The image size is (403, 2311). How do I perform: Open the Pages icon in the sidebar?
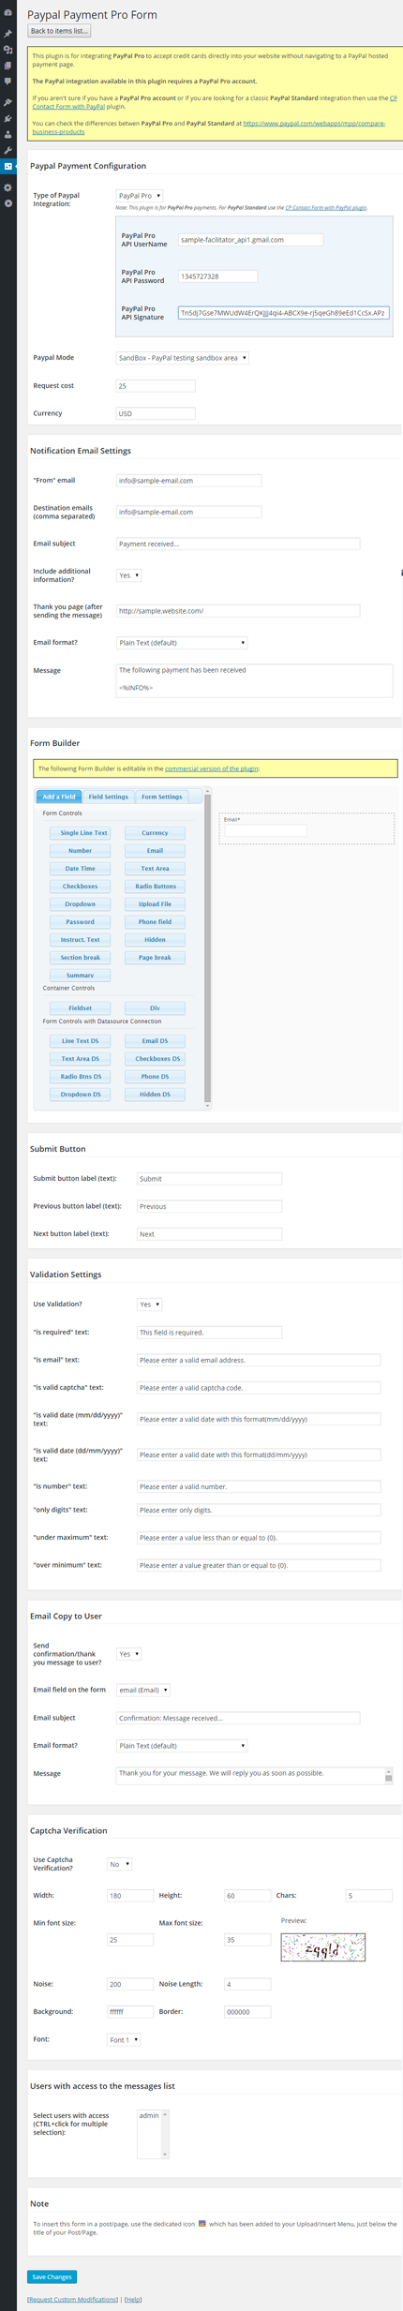(x=7, y=66)
